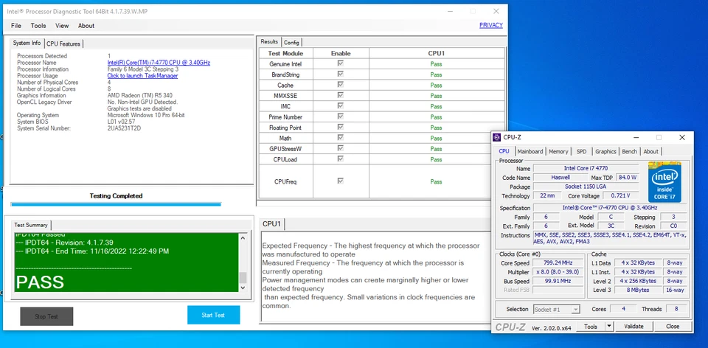Image resolution: width=708 pixels, height=348 pixels.
Task: Click the testing progress bar
Action: 116,204
